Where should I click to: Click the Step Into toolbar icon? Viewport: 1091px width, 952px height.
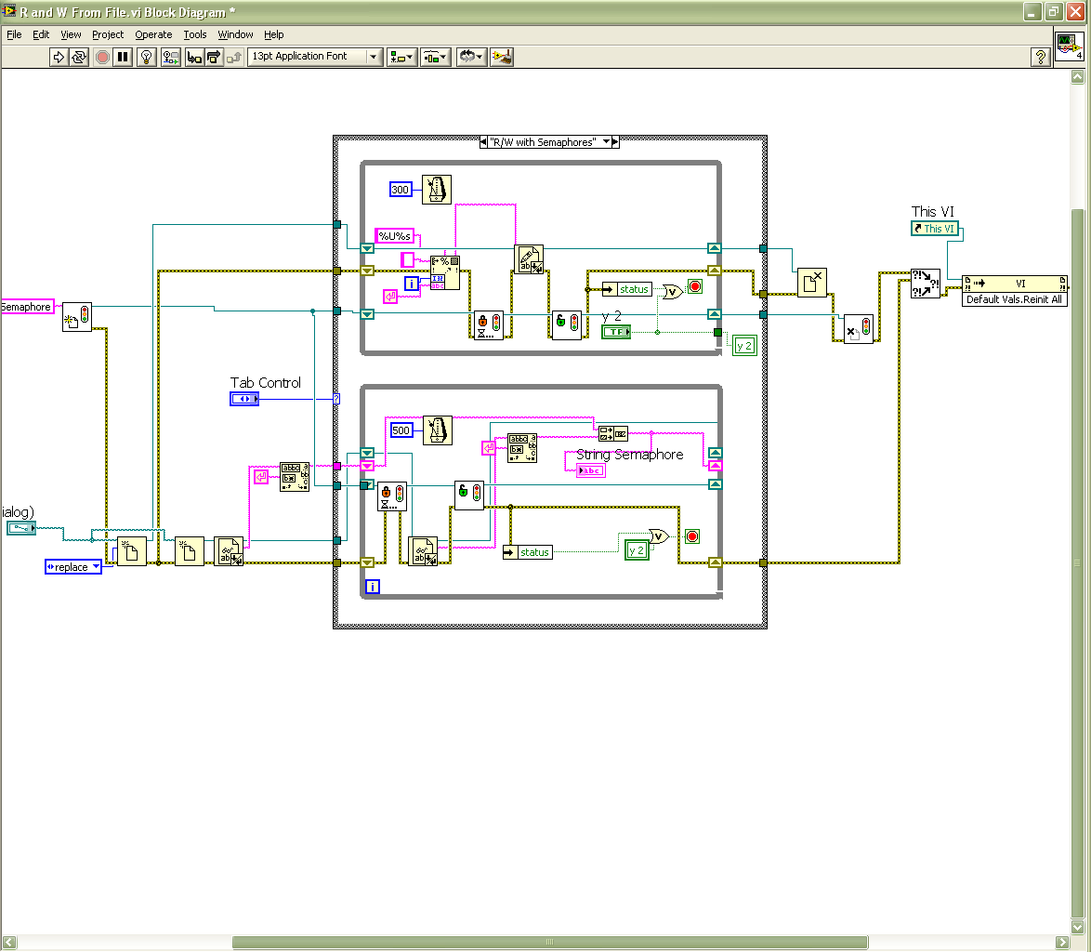coord(194,57)
